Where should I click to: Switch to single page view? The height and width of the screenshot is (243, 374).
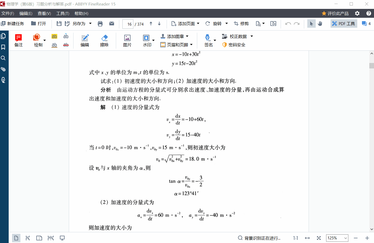pos(16,238)
